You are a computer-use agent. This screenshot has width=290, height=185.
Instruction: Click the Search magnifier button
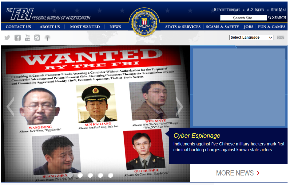277,17
